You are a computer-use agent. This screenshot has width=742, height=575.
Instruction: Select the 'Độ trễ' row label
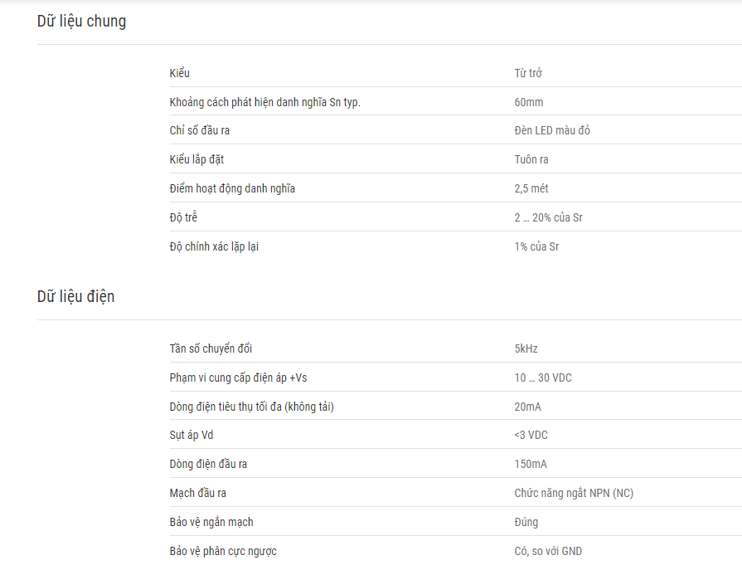[183, 217]
